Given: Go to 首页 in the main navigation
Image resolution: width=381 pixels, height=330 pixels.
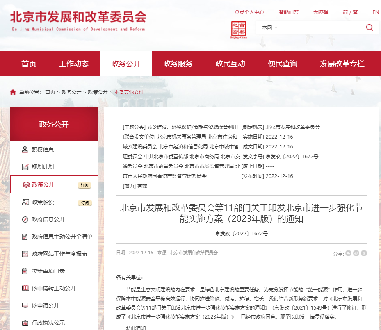Looking at the screenshot, I should pos(29,64).
